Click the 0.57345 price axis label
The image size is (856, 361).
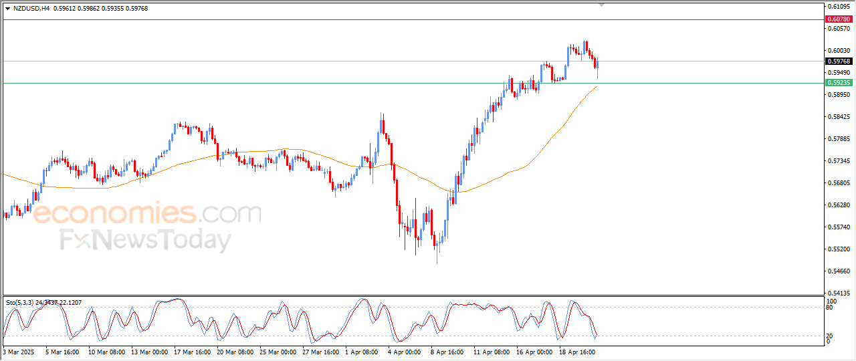click(x=839, y=161)
